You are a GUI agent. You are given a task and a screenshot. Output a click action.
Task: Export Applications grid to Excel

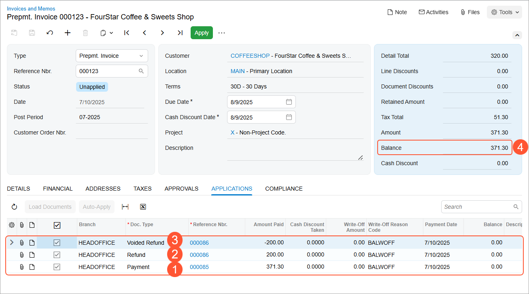pos(143,207)
